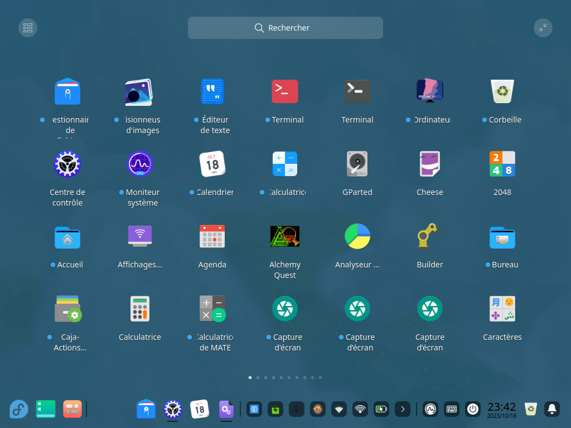571x428 pixels.
Task: Open the green multitasking view dock icon
Action: (x=46, y=409)
